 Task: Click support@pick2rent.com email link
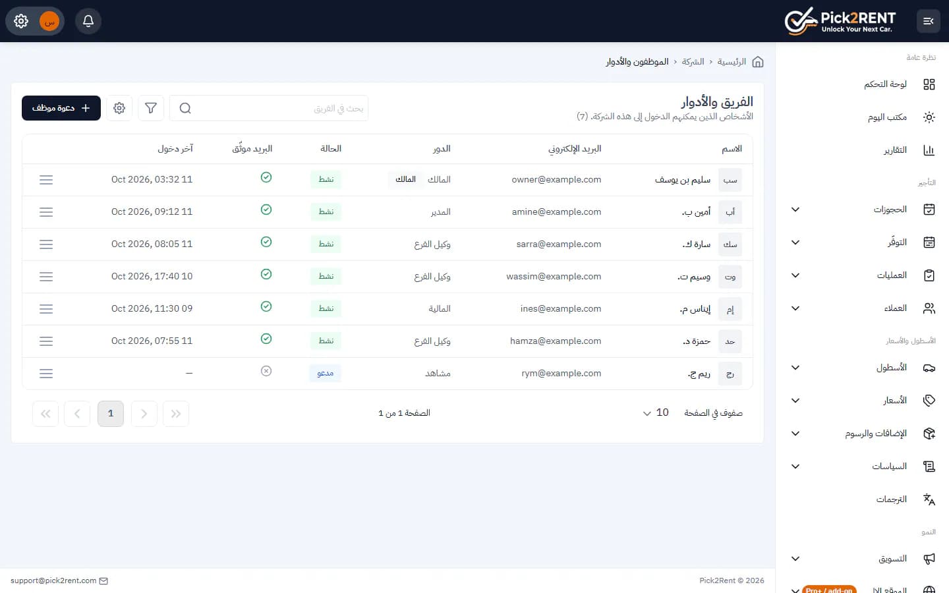coord(59,580)
